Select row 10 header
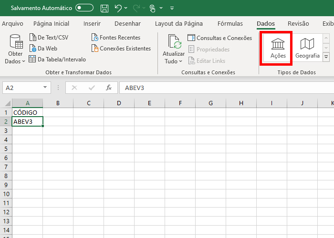The height and width of the screenshot is (238, 334). point(6,194)
